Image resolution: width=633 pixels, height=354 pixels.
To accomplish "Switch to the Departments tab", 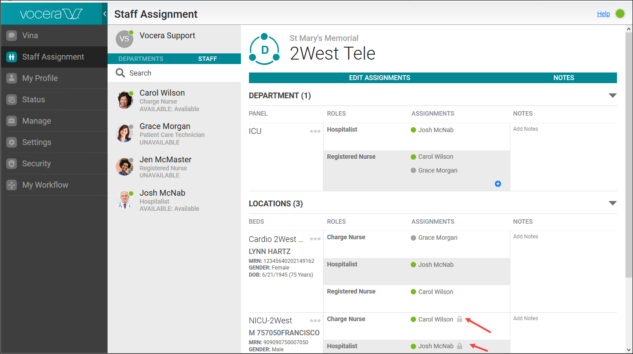I will [141, 59].
